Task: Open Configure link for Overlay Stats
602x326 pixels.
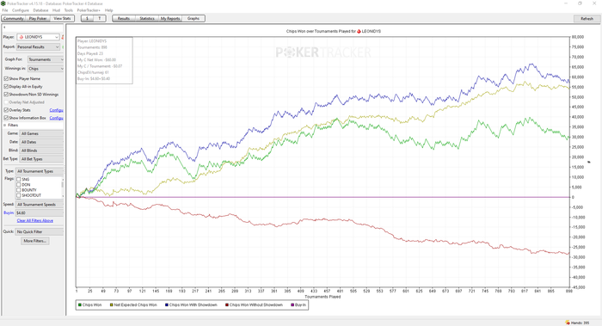Action: tap(57, 110)
